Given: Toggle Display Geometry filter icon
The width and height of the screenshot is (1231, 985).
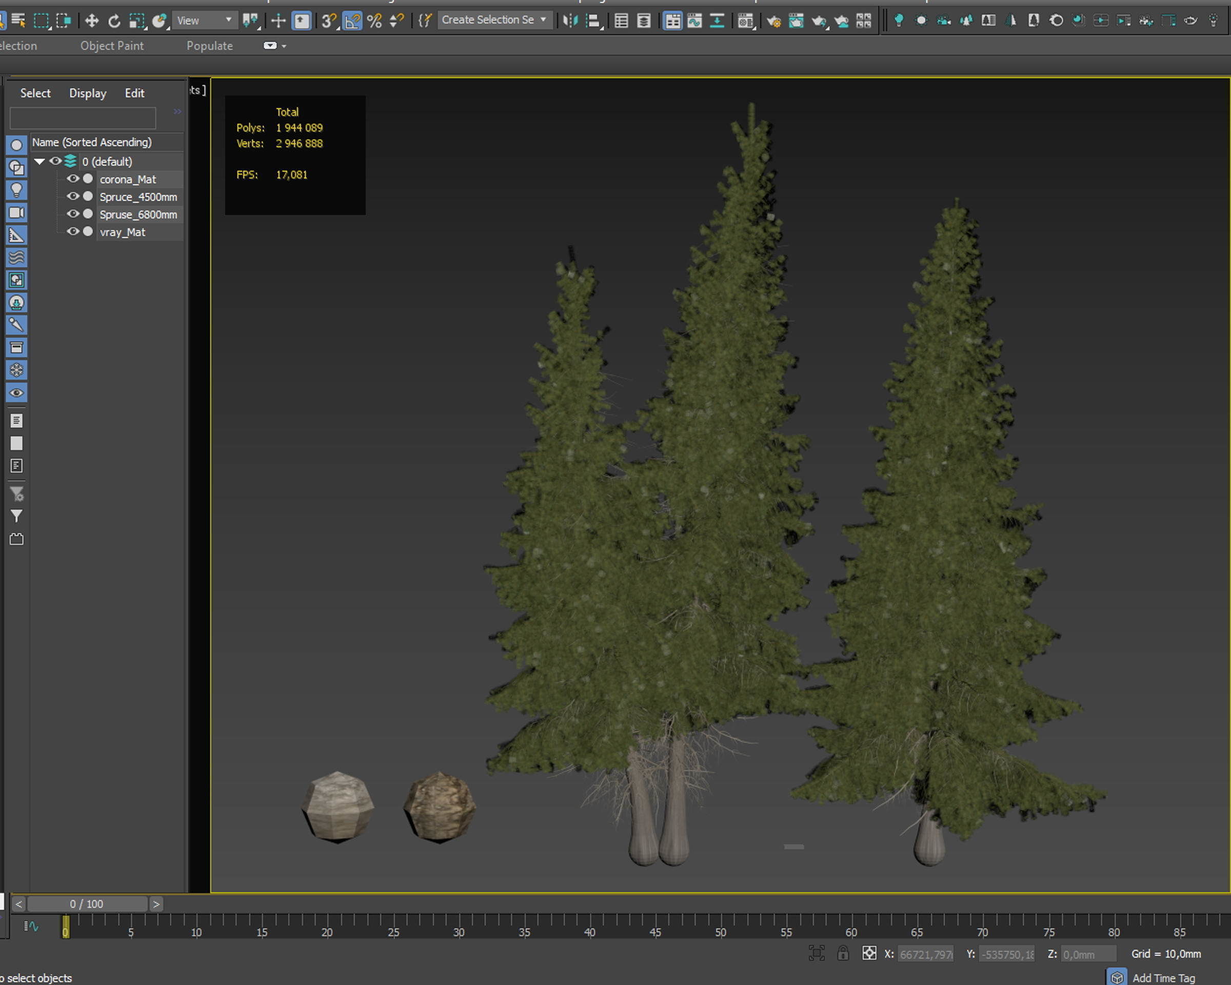Looking at the screenshot, I should (16, 145).
